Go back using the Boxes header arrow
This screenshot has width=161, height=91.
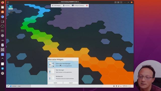(x=8, y=2)
